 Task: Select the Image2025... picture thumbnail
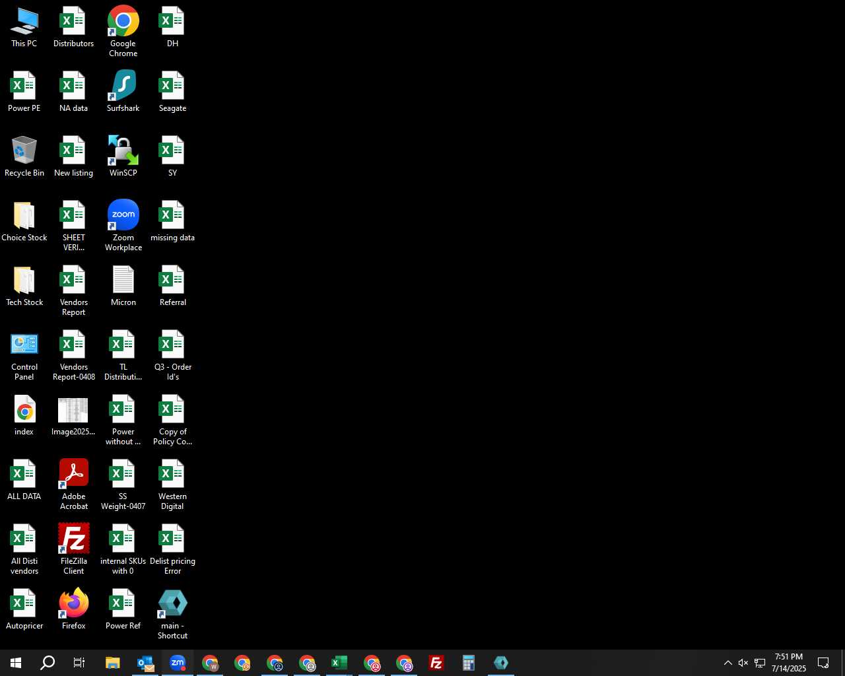tap(73, 416)
